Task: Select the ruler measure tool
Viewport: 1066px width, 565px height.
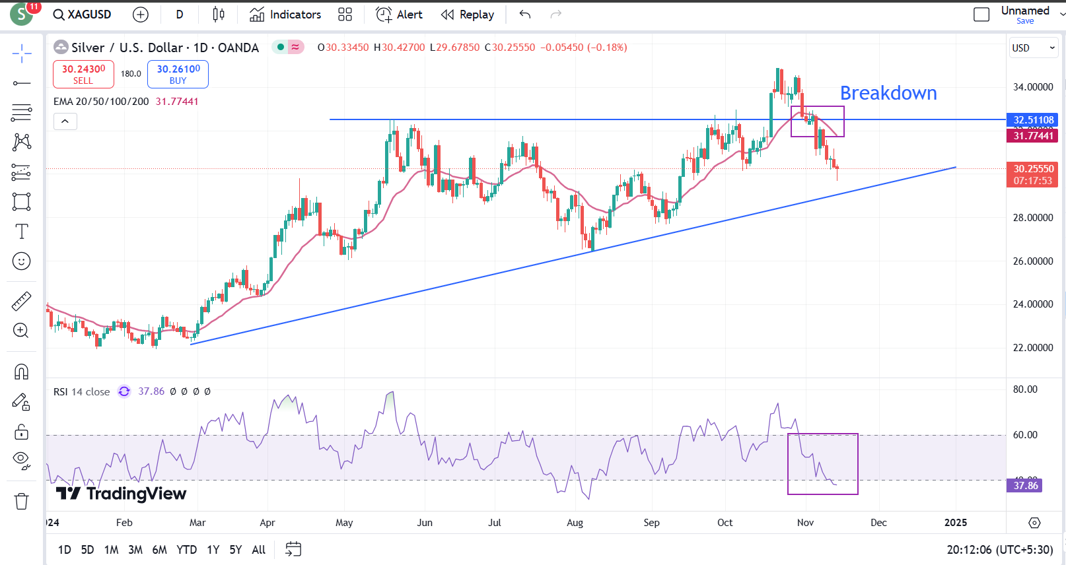Action: 21,301
